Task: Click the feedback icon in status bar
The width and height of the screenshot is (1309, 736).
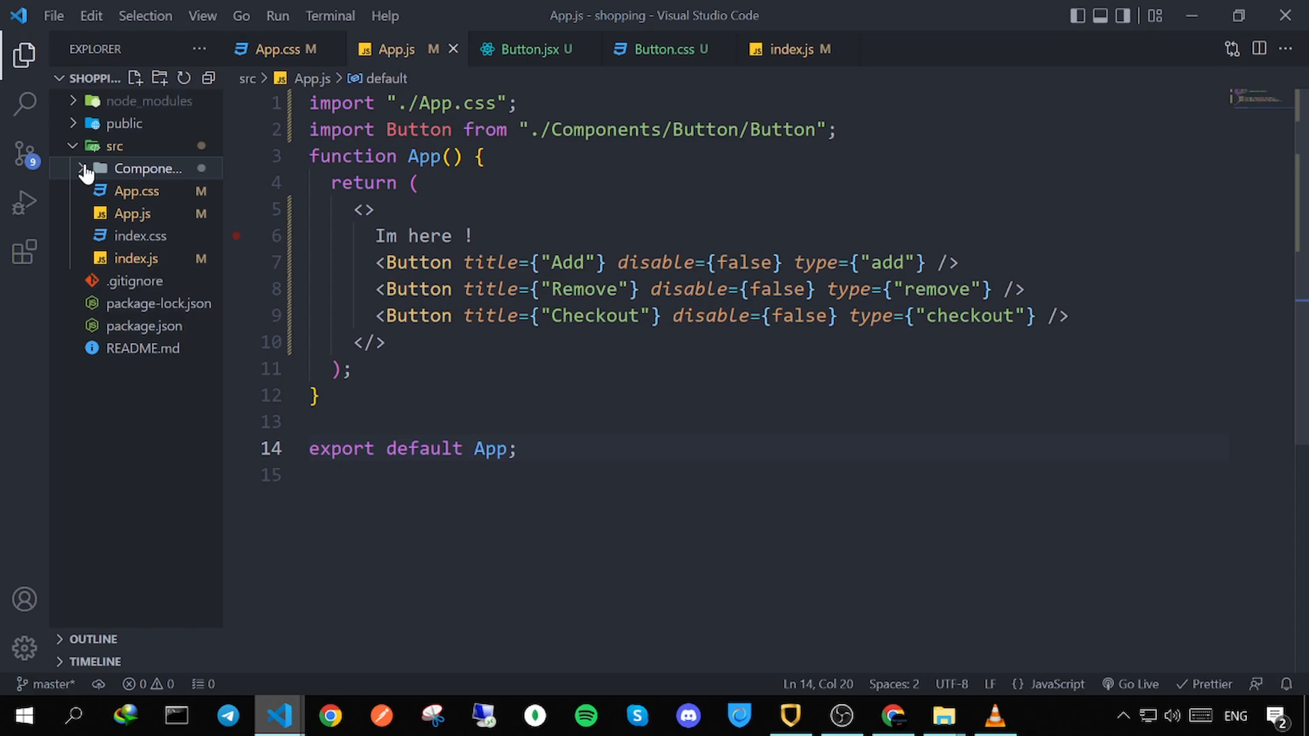Action: [x=1256, y=684]
